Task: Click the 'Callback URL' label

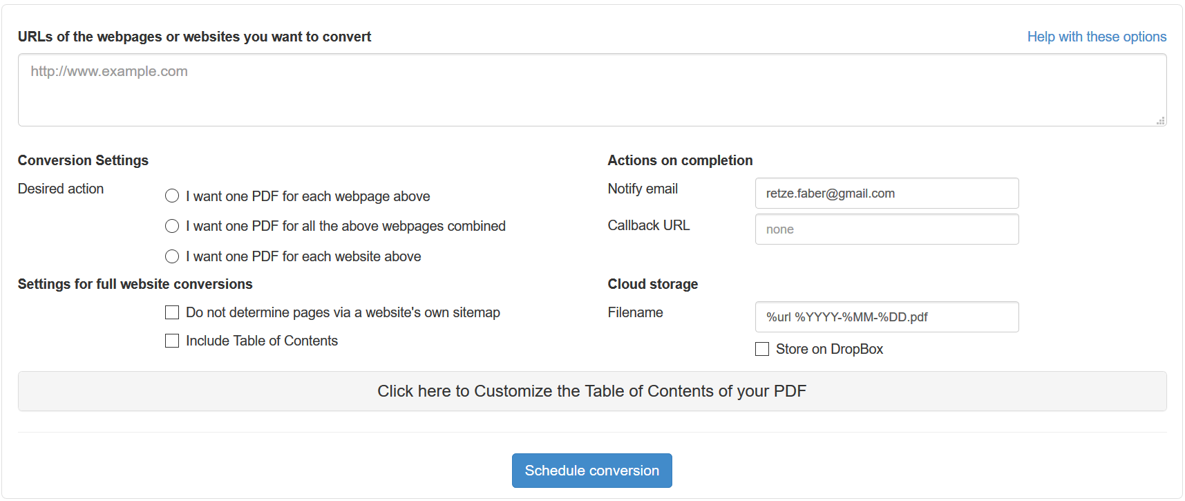Action: pyautogui.click(x=649, y=225)
